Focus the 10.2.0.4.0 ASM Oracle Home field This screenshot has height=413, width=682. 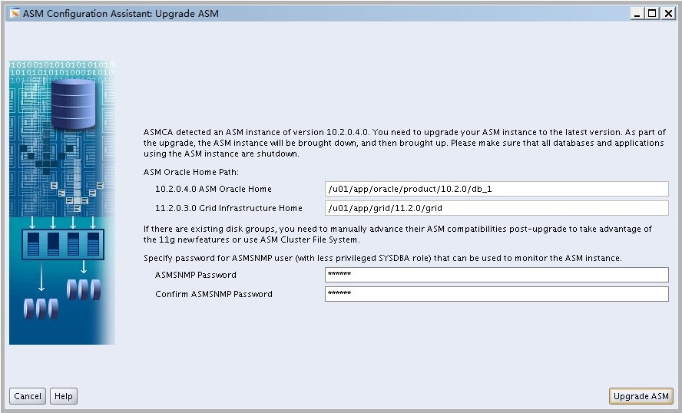click(x=496, y=189)
